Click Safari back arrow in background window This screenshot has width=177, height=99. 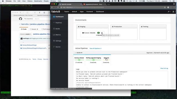tap(20, 12)
